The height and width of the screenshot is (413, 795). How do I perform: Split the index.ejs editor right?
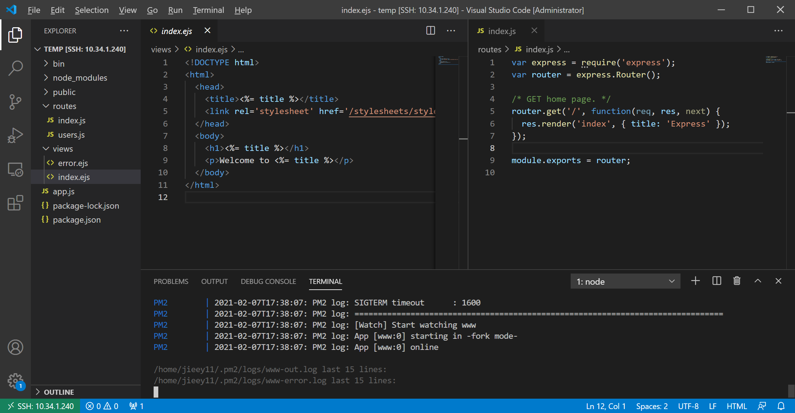(430, 31)
